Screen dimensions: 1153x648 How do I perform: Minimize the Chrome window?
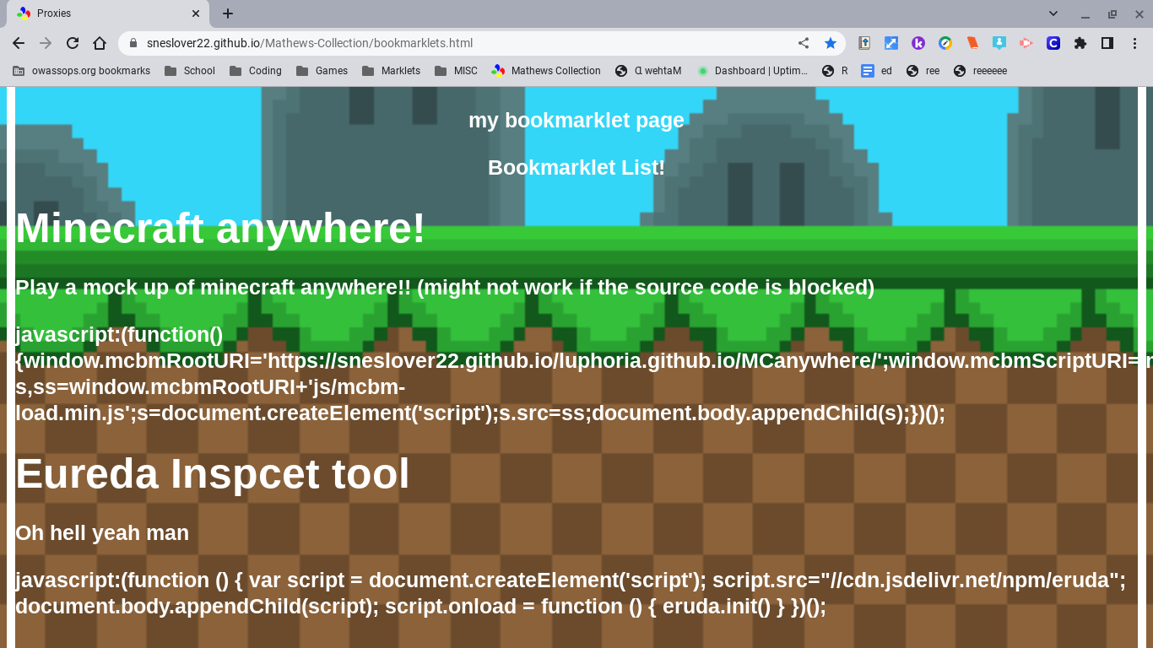(1085, 13)
